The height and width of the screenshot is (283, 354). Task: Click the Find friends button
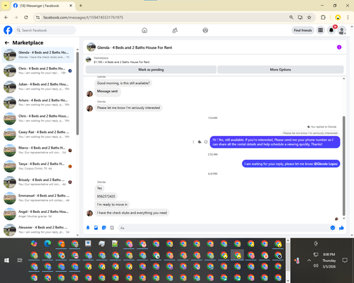(x=303, y=30)
